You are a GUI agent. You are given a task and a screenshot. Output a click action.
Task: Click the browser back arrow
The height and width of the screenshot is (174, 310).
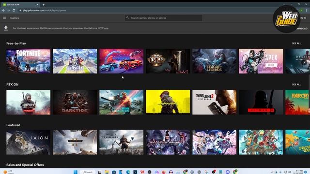click(3, 10)
